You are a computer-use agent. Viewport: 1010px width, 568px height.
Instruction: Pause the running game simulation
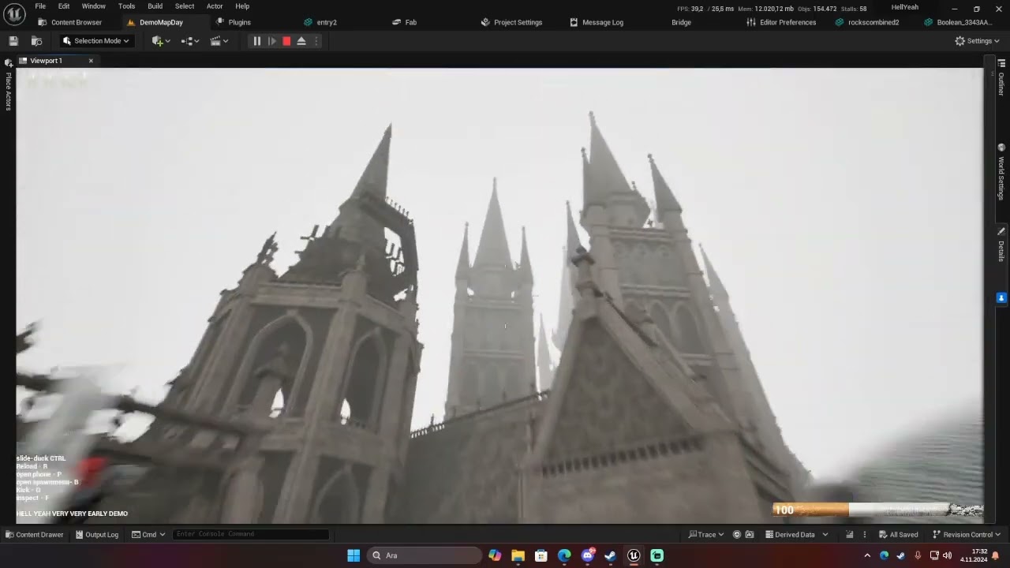256,41
